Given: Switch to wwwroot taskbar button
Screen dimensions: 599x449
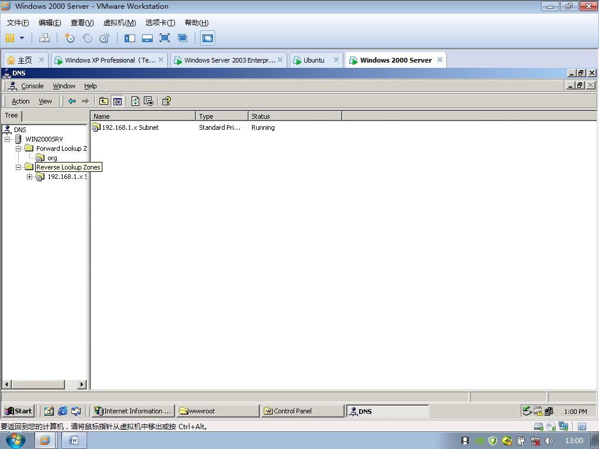Looking at the screenshot, I should tap(218, 411).
